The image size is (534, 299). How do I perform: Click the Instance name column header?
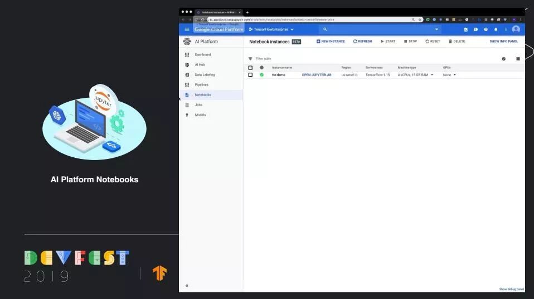(282, 68)
